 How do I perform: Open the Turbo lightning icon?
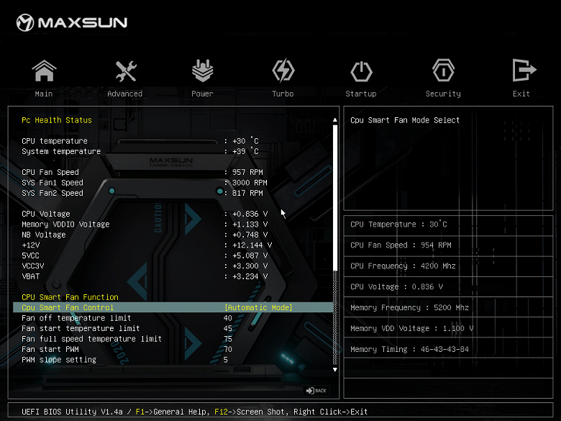(283, 71)
